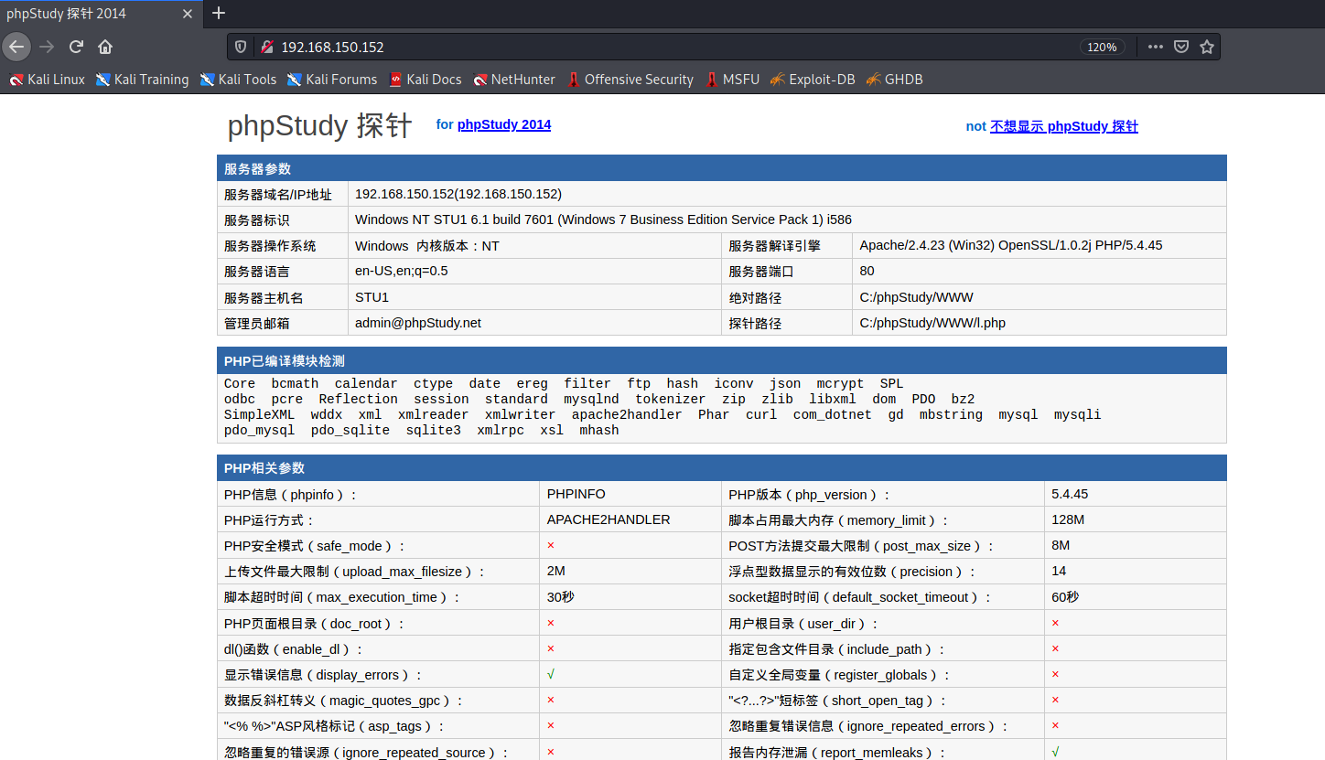Screen dimensions: 1325x760
Task: Reset the 120% zoom level indicator
Action: tap(1102, 47)
